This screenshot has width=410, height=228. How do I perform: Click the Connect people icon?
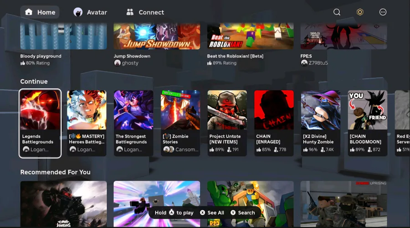click(x=130, y=12)
